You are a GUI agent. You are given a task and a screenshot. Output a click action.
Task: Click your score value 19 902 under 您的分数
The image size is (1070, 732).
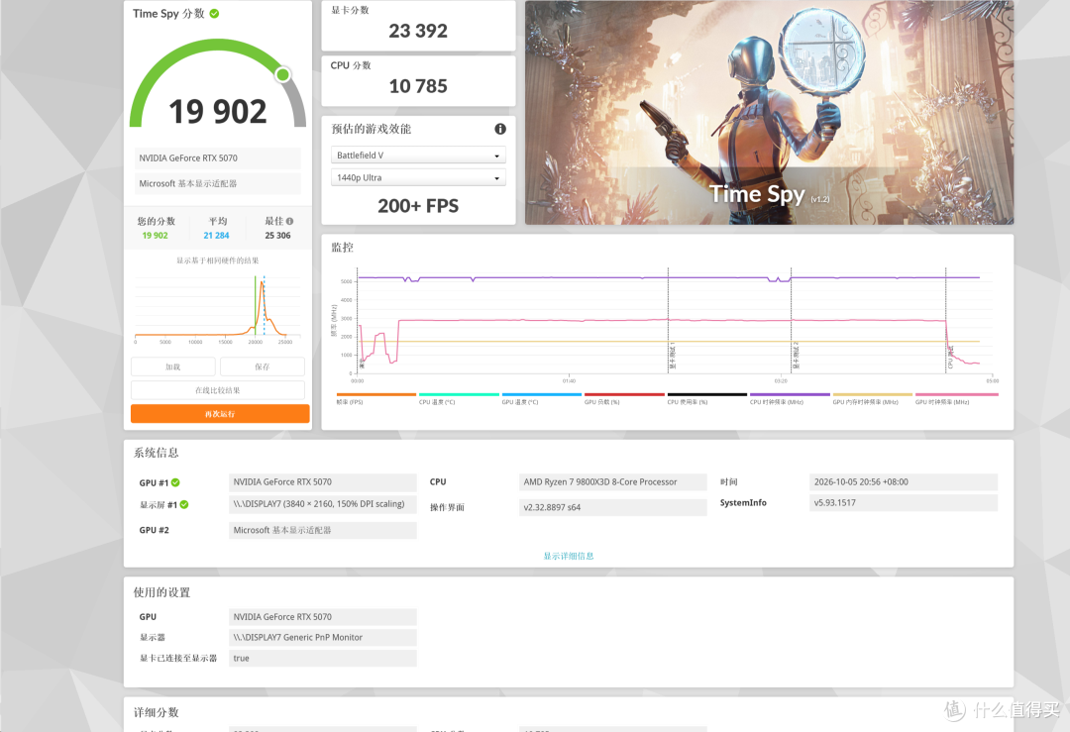coord(155,236)
